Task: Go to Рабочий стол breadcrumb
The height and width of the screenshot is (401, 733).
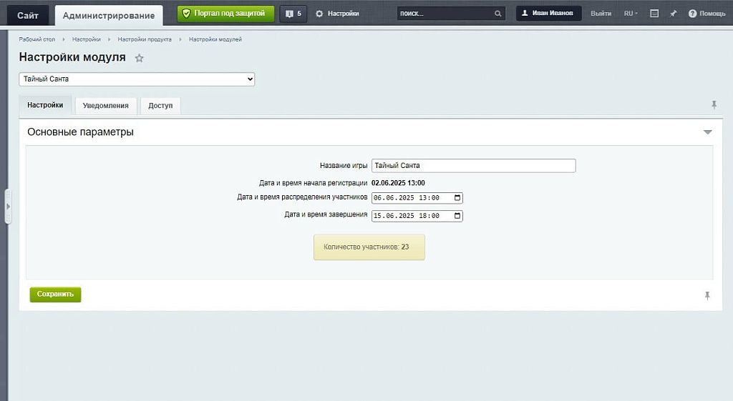Action: [37, 39]
